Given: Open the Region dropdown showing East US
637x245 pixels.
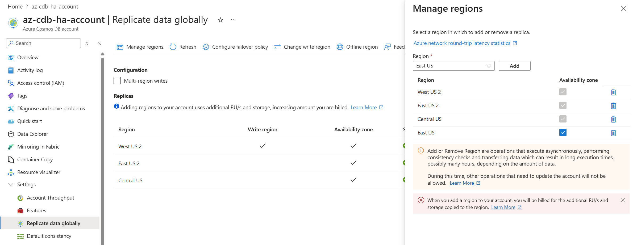Looking at the screenshot, I should [x=453, y=66].
